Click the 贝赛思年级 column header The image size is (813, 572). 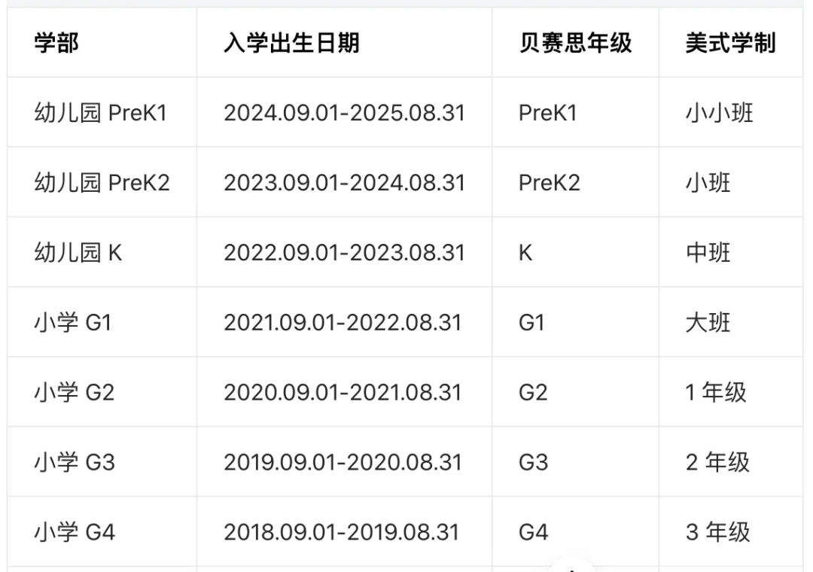[x=575, y=43]
